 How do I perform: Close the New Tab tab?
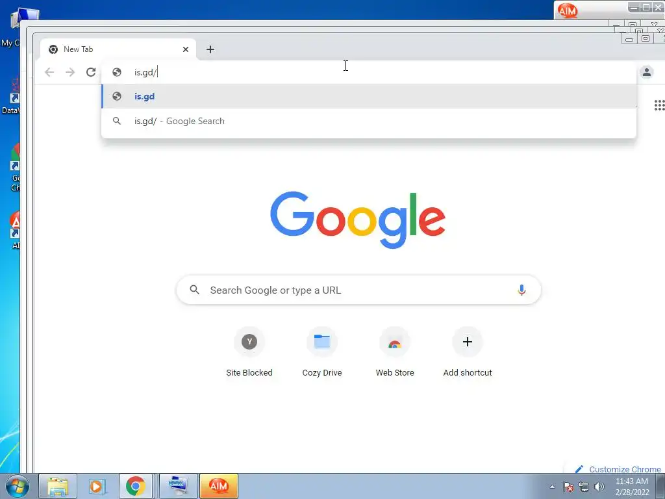185,49
